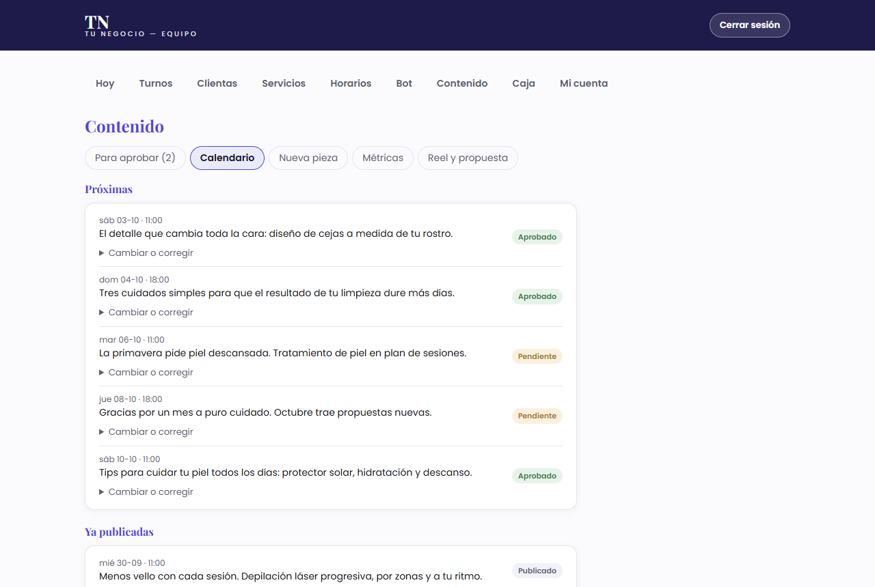Expand Cambiar o corregir for primavera piel post
Screen dimensions: 875x587
pos(146,372)
